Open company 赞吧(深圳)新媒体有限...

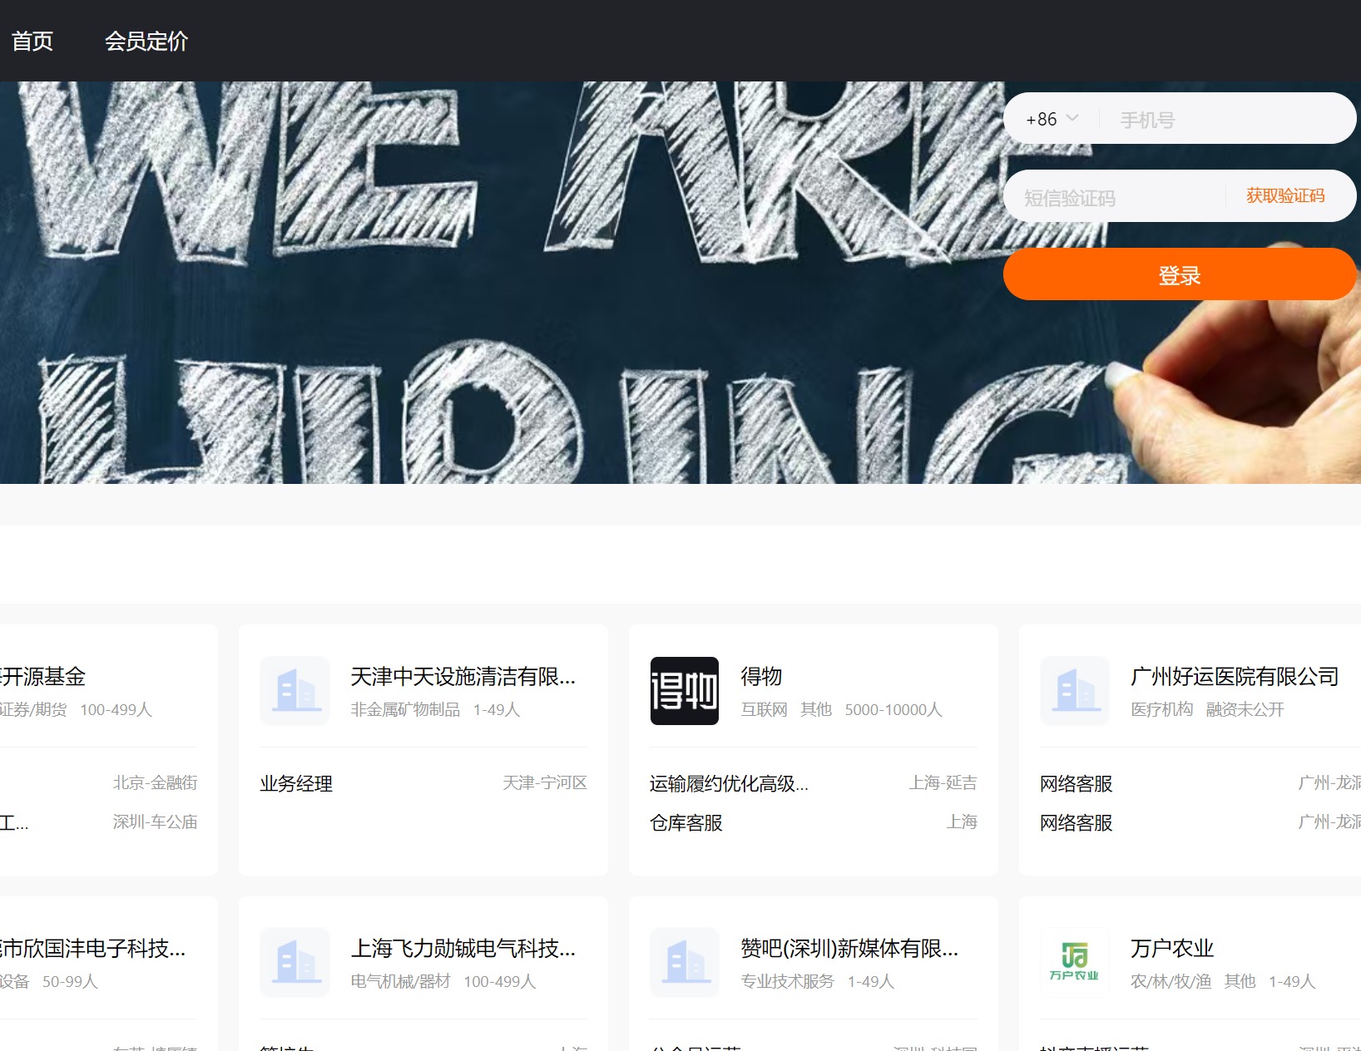tap(849, 949)
